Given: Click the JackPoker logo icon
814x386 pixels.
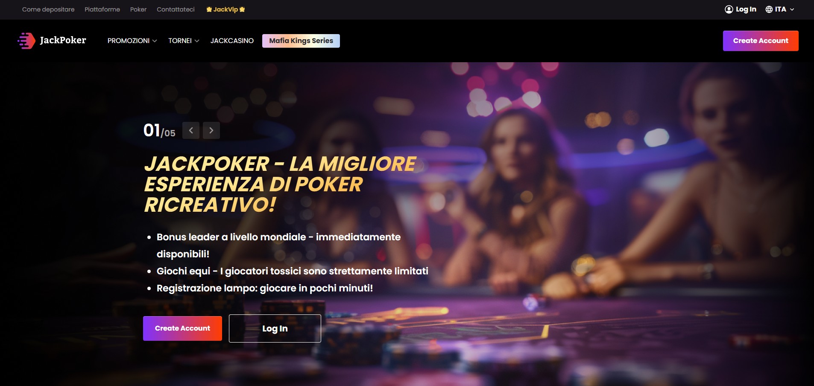Looking at the screenshot, I should click(26, 40).
